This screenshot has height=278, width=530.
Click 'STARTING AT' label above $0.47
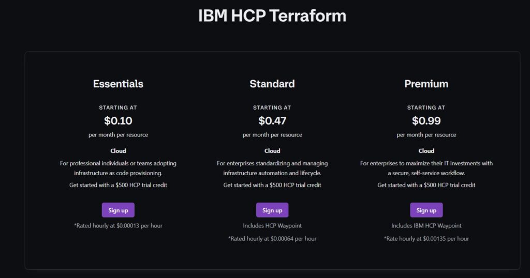tap(272, 107)
